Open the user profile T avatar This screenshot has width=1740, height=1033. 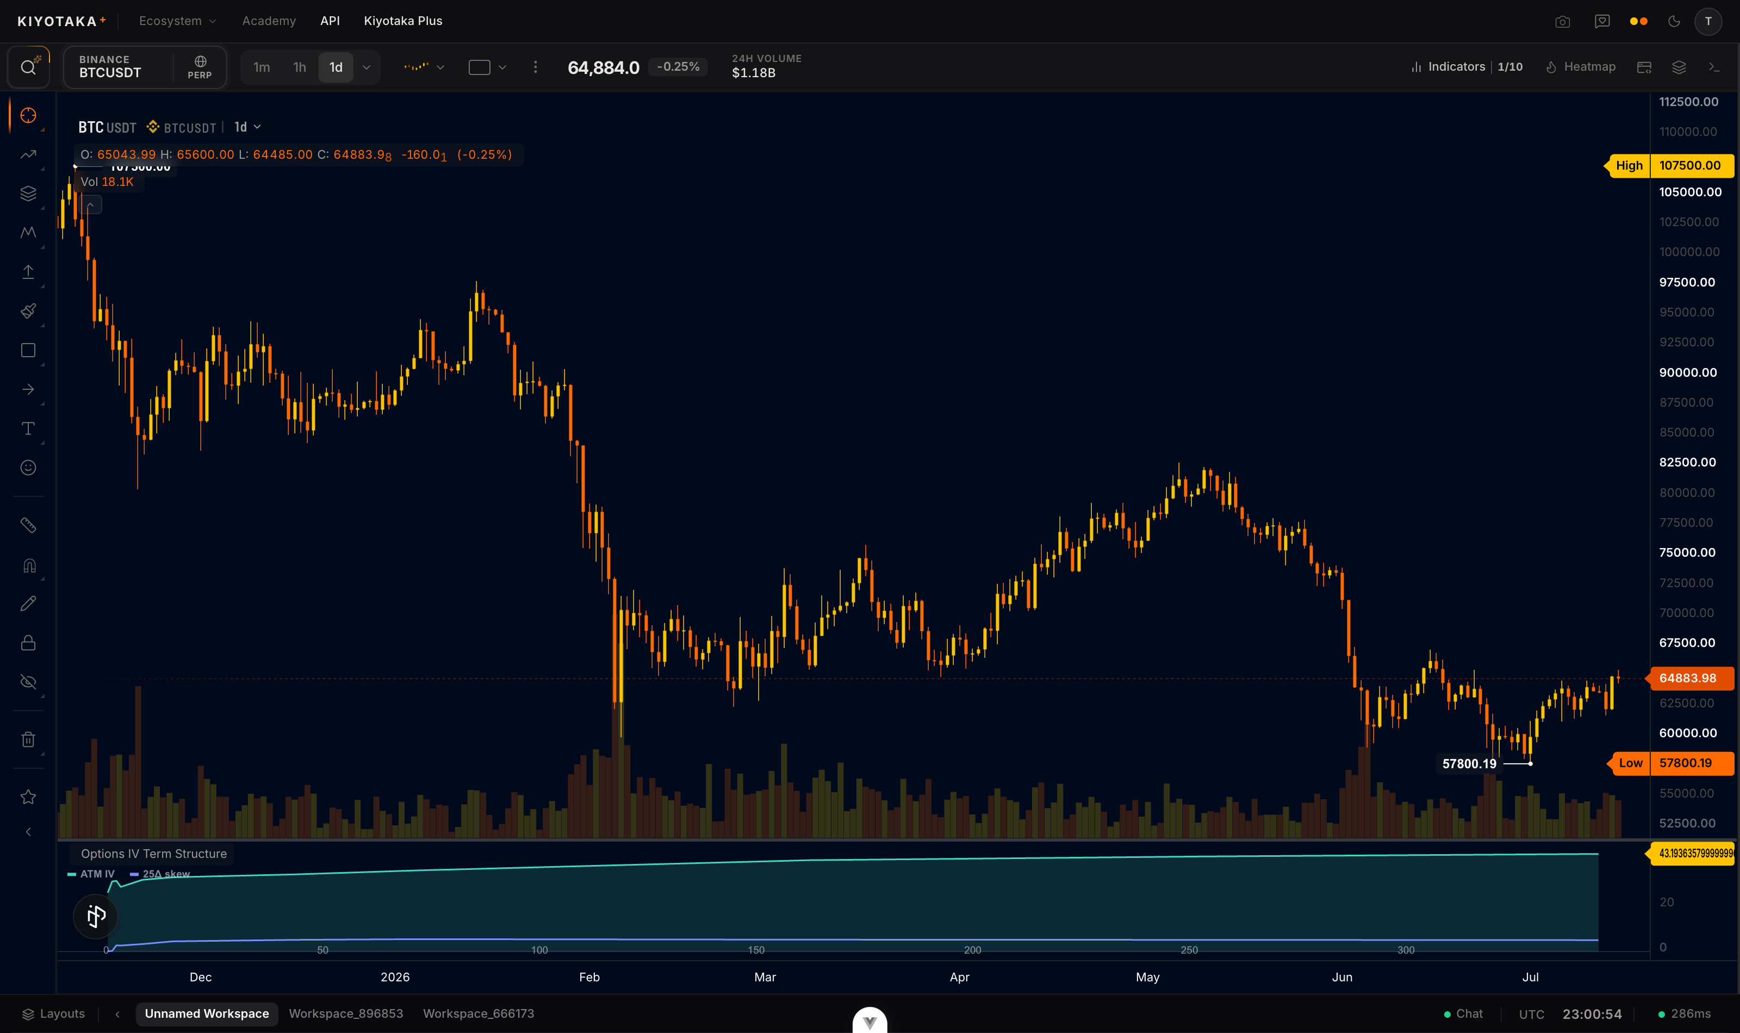1708,22
